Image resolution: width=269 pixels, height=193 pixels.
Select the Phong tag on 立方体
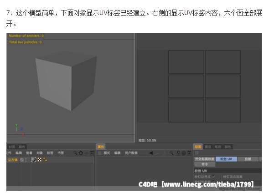click(x=33, y=160)
